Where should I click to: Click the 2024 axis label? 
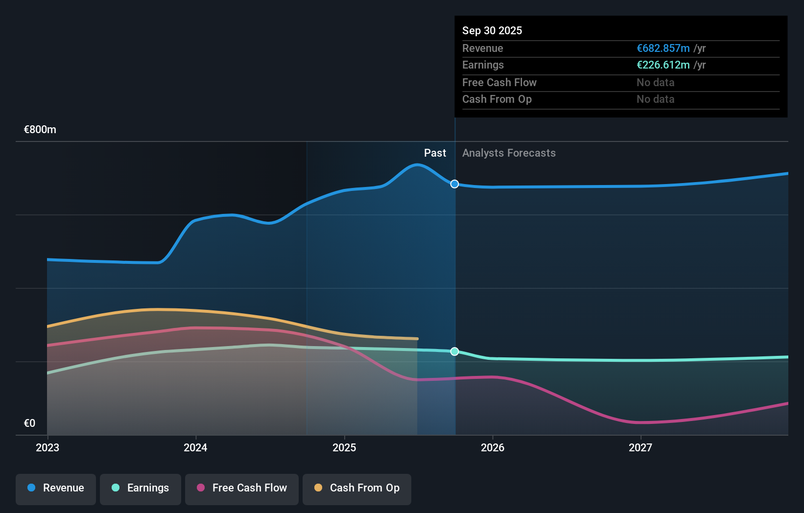pyautogui.click(x=195, y=447)
